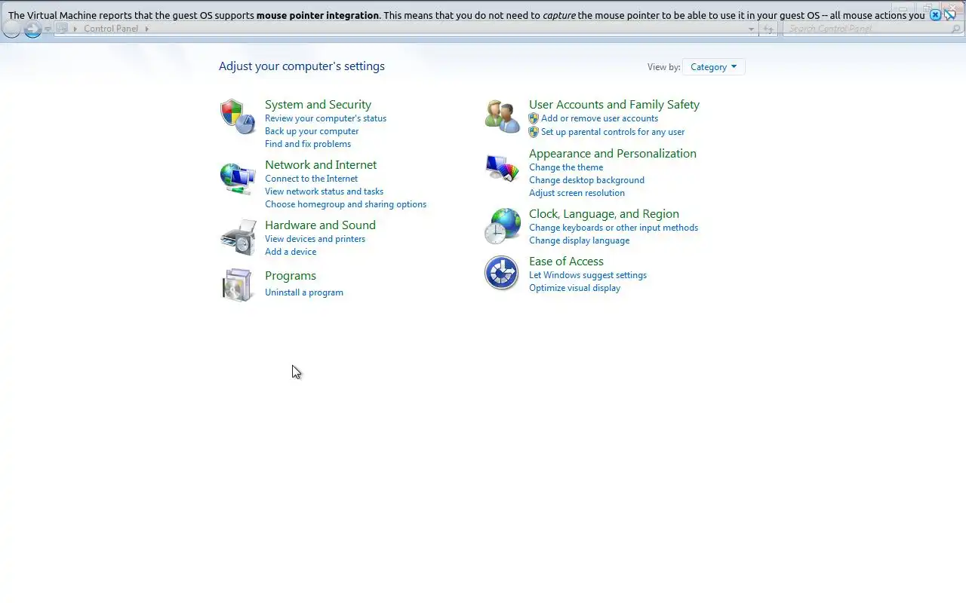This screenshot has width=966, height=603.
Task: Open the Programs heading
Action: click(x=291, y=276)
